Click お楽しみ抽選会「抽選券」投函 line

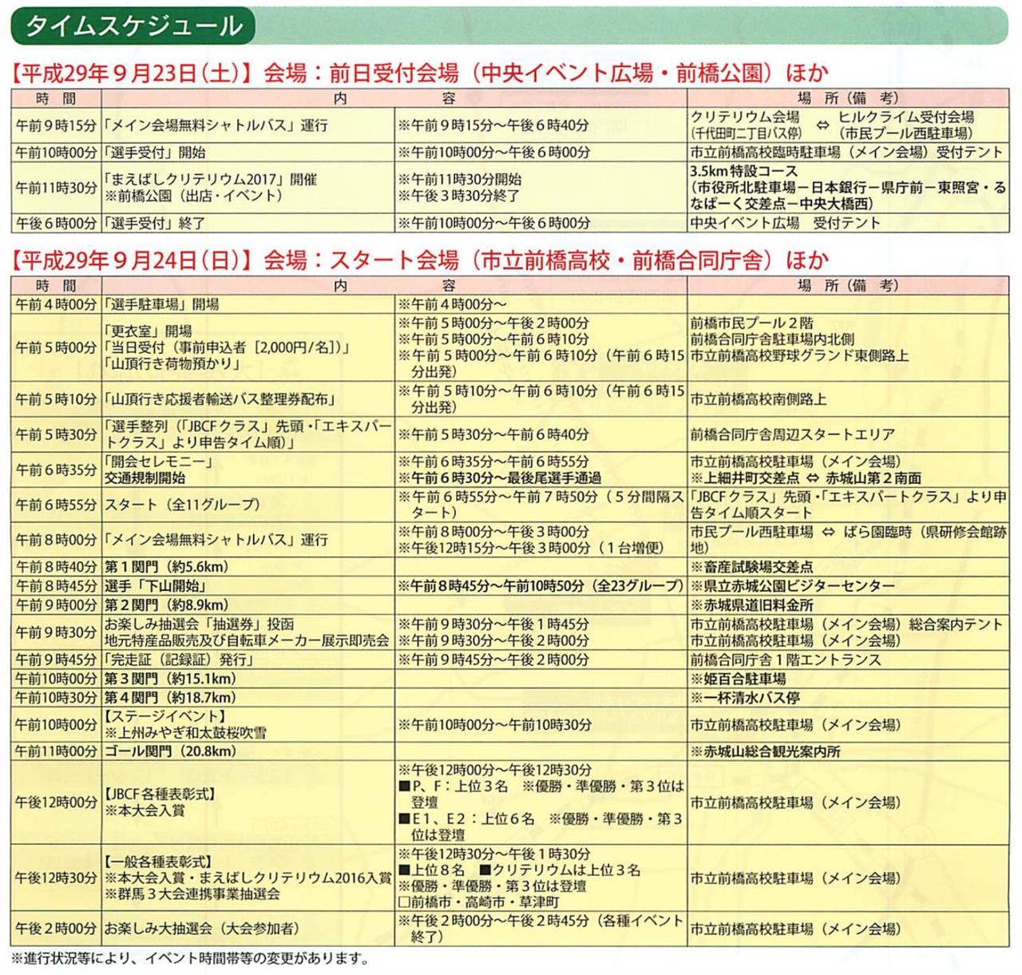pyautogui.click(x=200, y=624)
